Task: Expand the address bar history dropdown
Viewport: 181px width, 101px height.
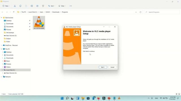Action: click(x=136, y=12)
